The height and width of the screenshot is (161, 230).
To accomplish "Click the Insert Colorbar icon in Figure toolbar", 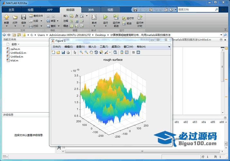I will click(122, 52).
